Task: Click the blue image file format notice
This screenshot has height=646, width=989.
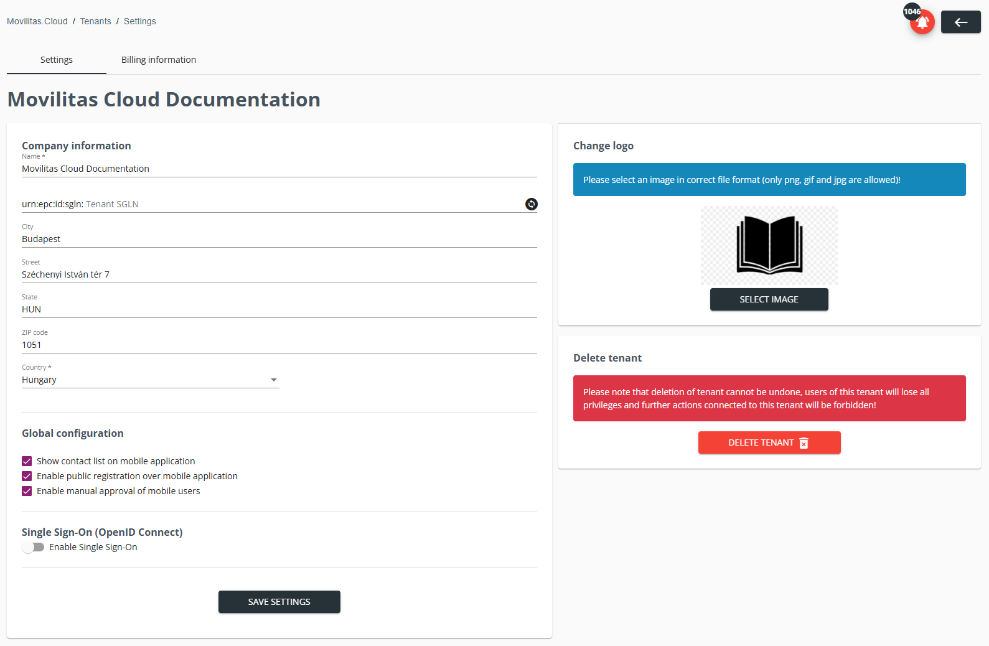Action: (x=769, y=180)
